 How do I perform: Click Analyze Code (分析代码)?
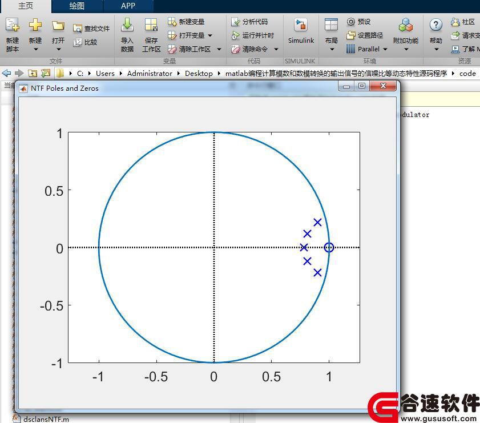coord(249,22)
